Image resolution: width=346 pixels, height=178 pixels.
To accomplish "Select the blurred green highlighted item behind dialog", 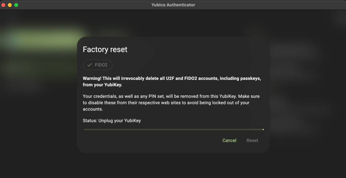I will tap(41, 37).
